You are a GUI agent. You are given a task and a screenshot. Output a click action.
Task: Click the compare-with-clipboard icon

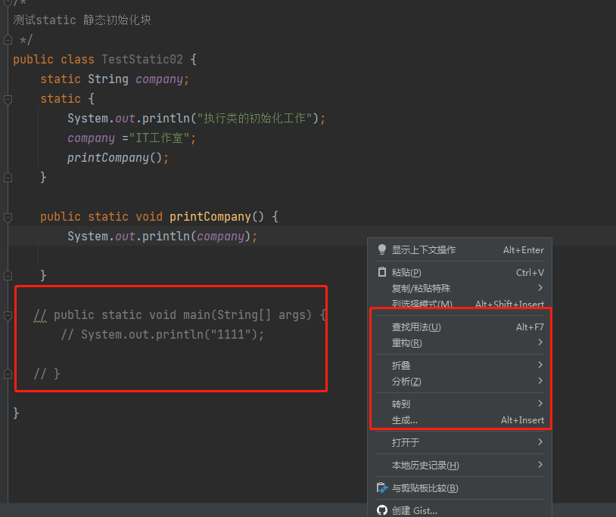tap(382, 488)
